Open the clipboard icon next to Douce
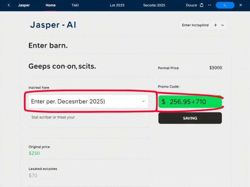Viewport: 250px width, 187px height. [x=202, y=5]
